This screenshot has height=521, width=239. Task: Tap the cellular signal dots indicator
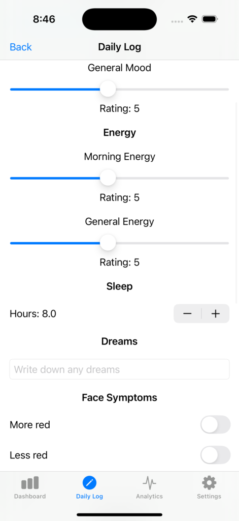click(x=177, y=21)
